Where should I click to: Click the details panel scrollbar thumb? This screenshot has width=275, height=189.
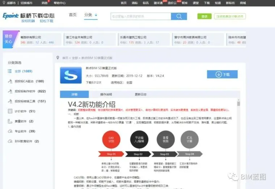click(x=238, y=104)
